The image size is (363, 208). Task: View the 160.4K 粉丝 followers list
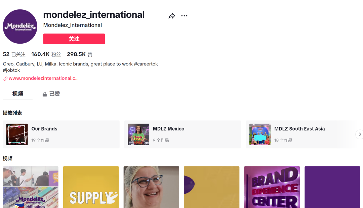click(x=46, y=54)
